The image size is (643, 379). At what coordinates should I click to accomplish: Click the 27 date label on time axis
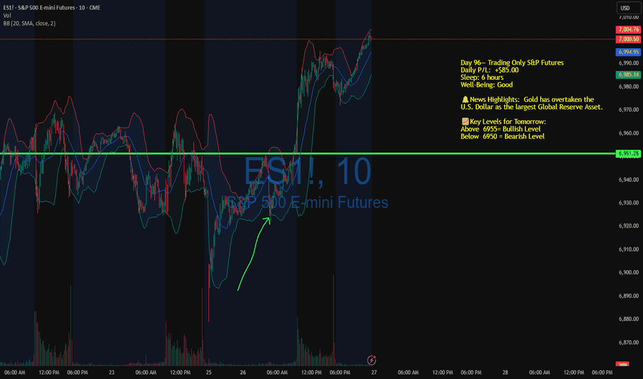tap(374, 372)
